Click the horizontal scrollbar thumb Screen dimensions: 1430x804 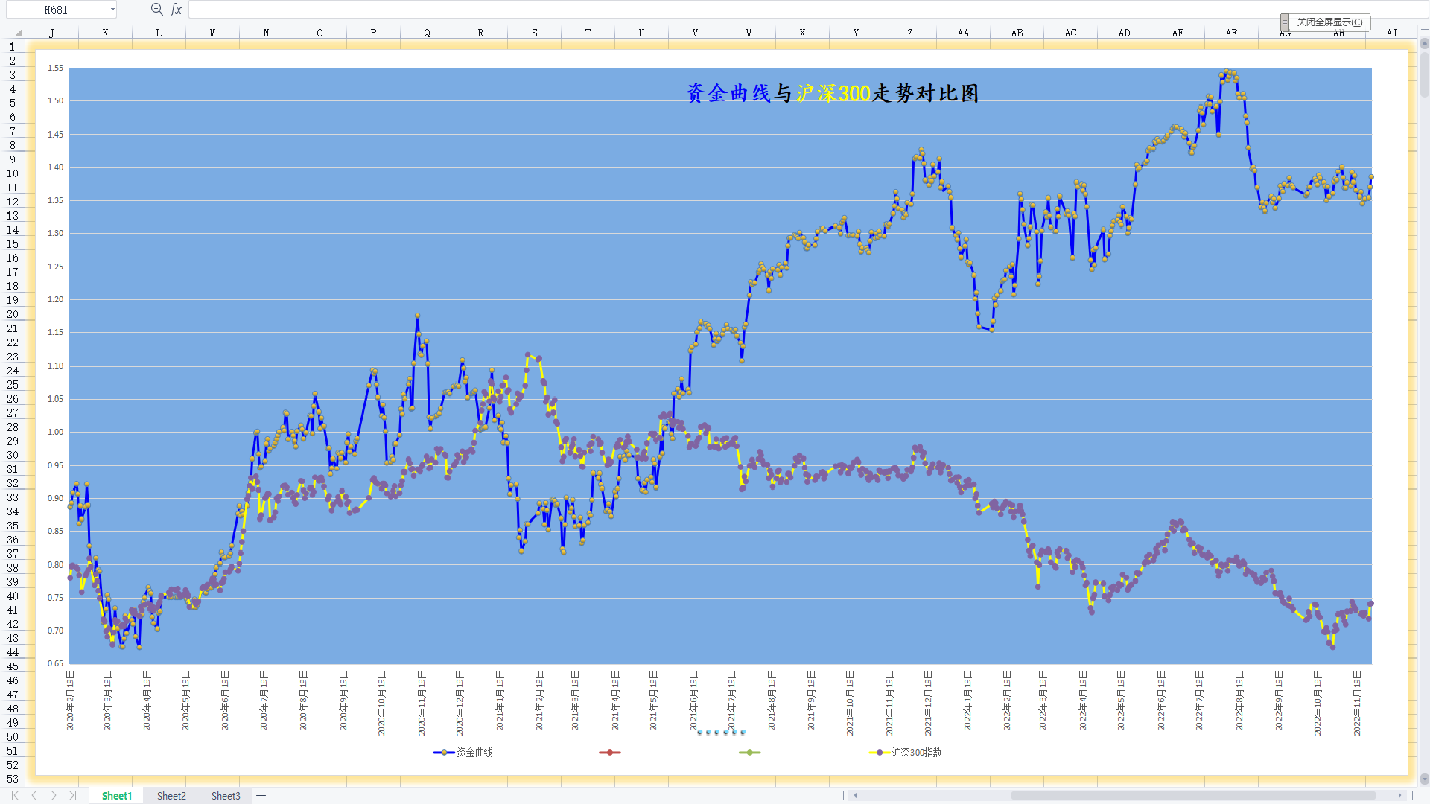point(1192,796)
